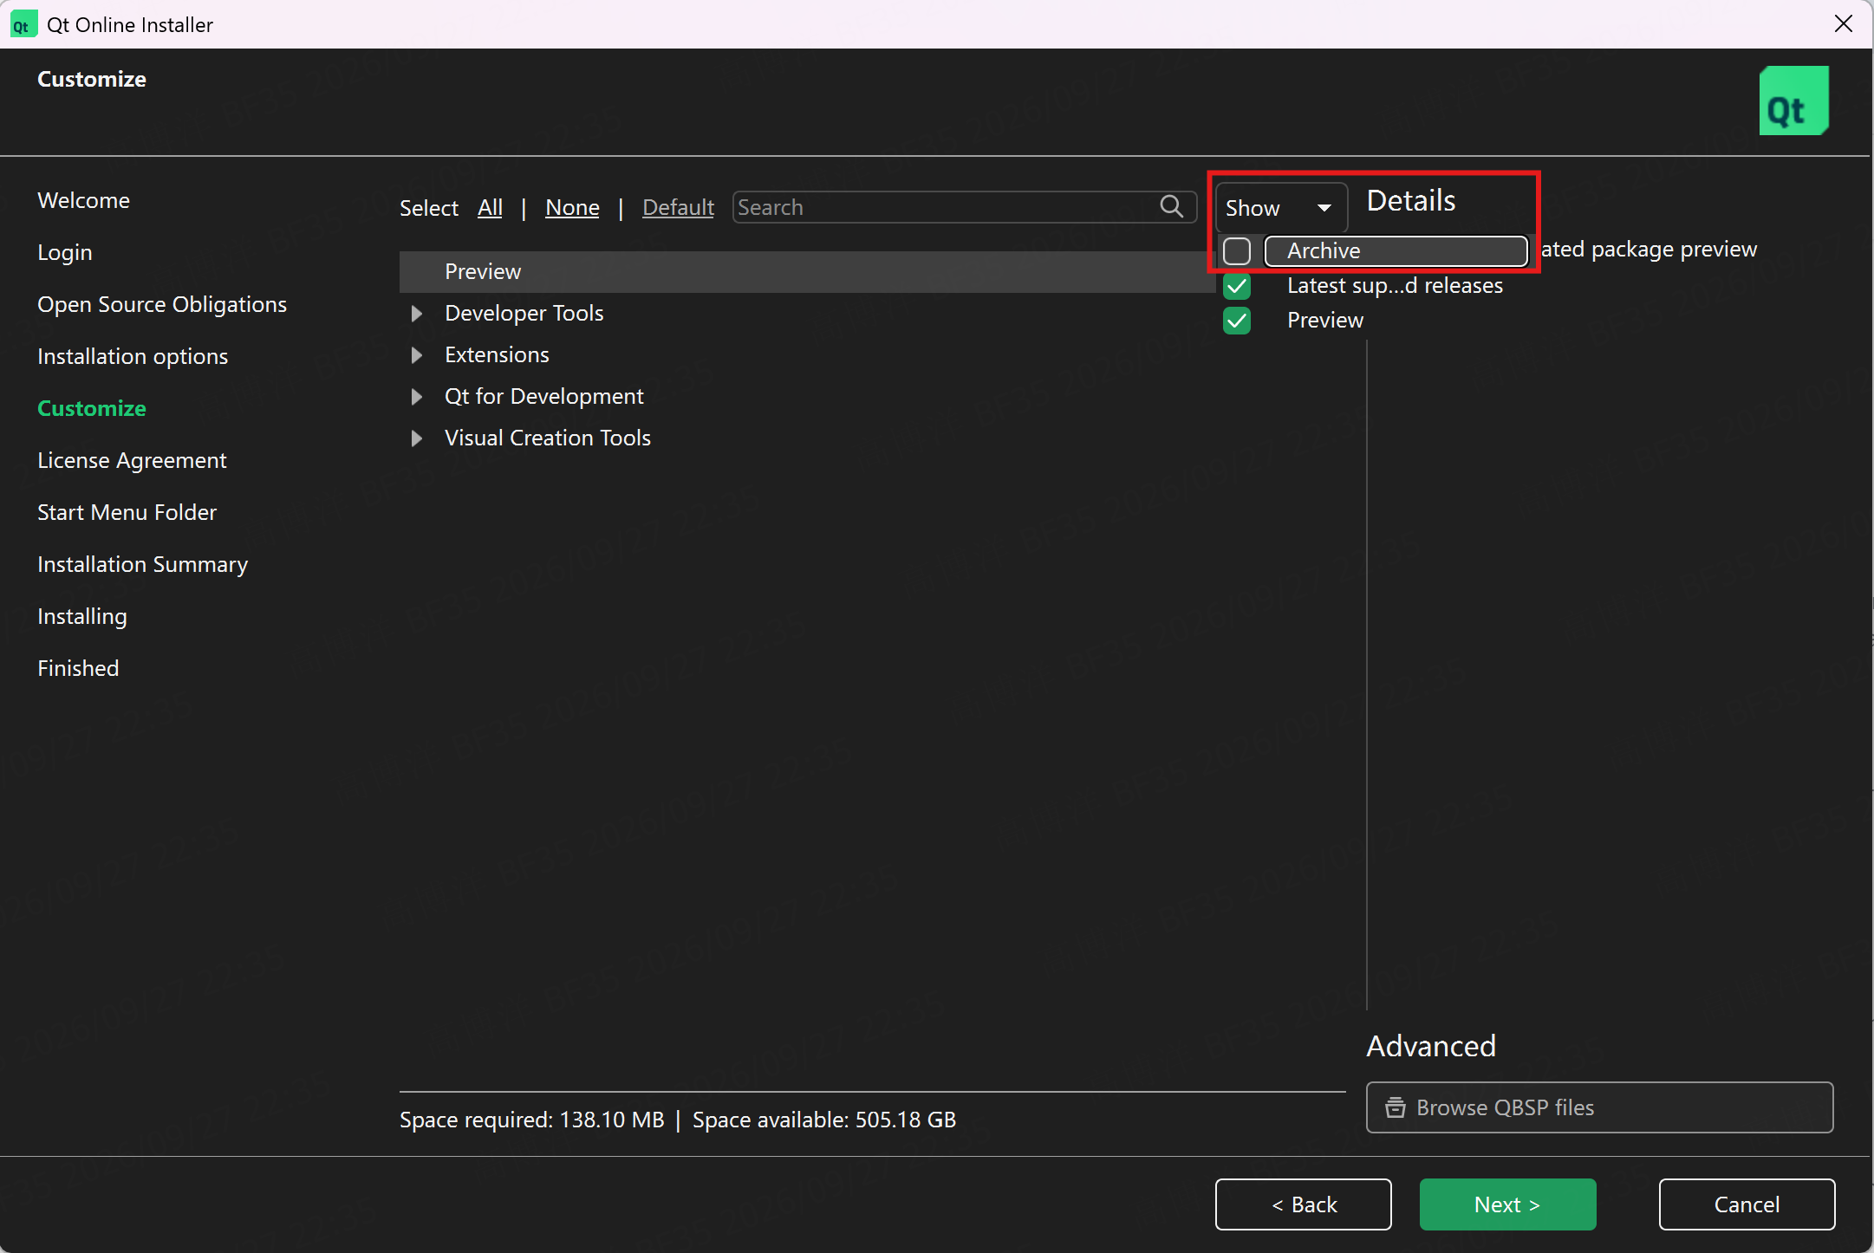This screenshot has width=1874, height=1253.
Task: Open the Open Source Obligations step
Action: pyautogui.click(x=162, y=304)
